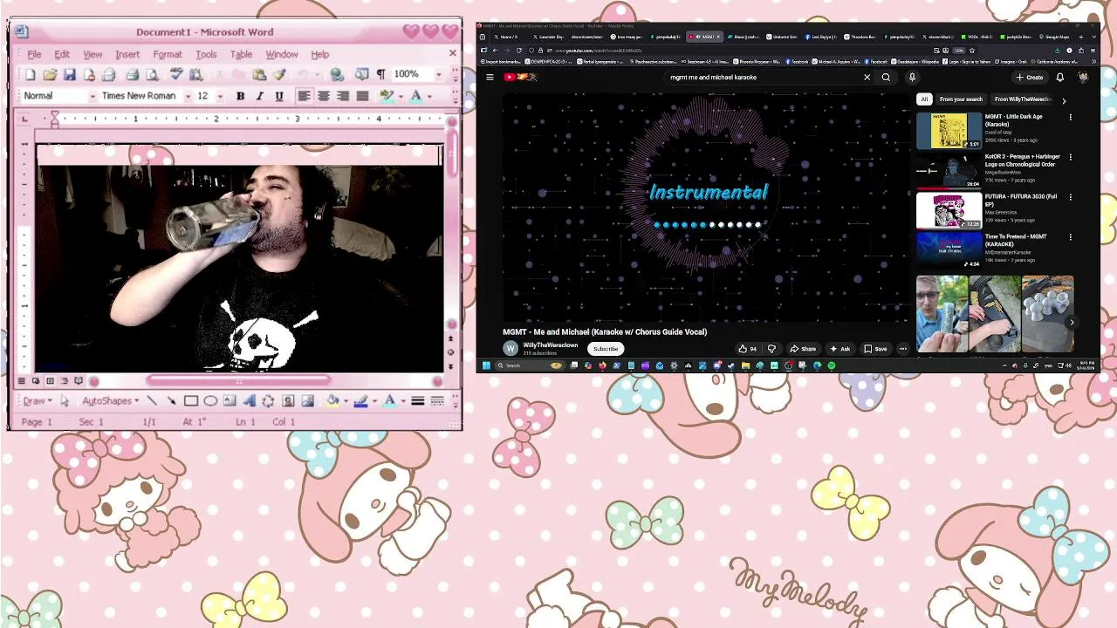Click the Windows Start button in taskbar

486,365
